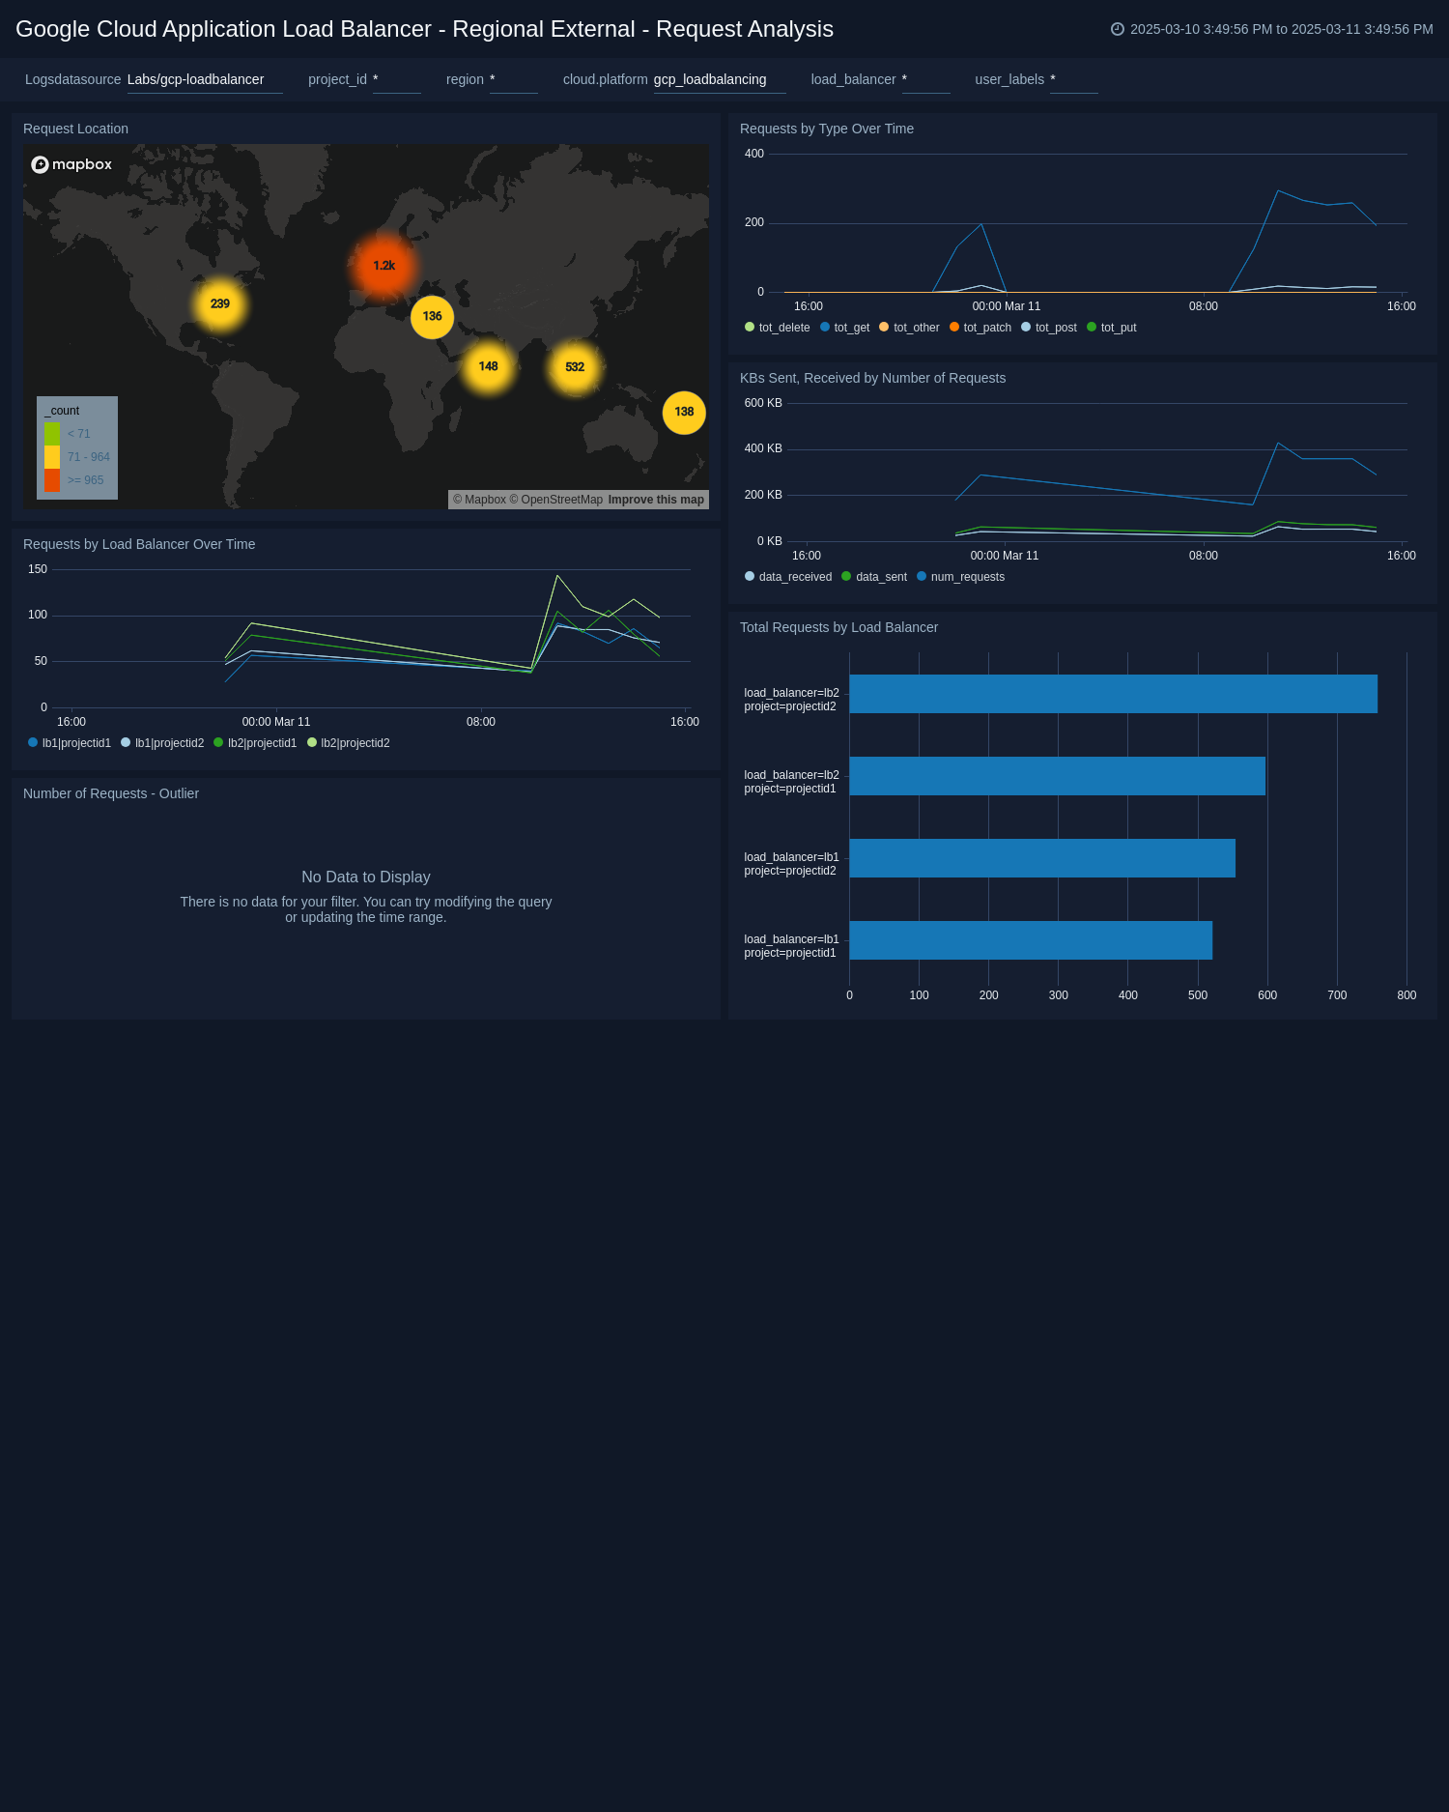The image size is (1449, 1812).
Task: Click the 148 map cluster bubble
Action: [x=488, y=366]
